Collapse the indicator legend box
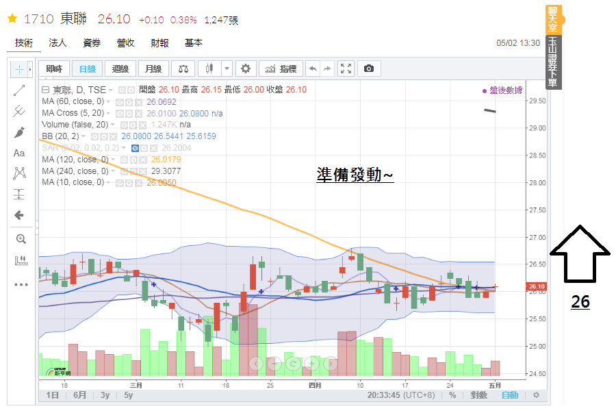This screenshot has width=616, height=411. pyautogui.click(x=46, y=90)
